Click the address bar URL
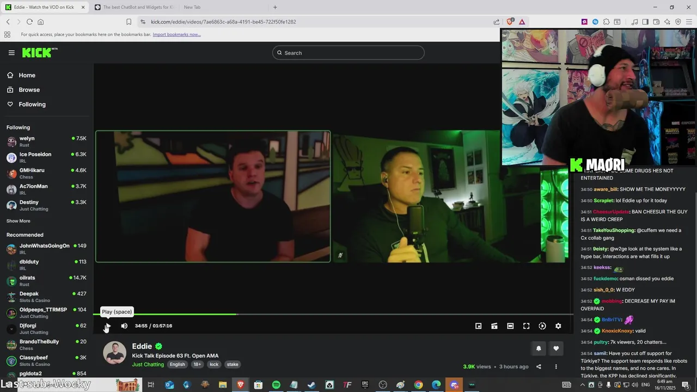 coord(223,22)
